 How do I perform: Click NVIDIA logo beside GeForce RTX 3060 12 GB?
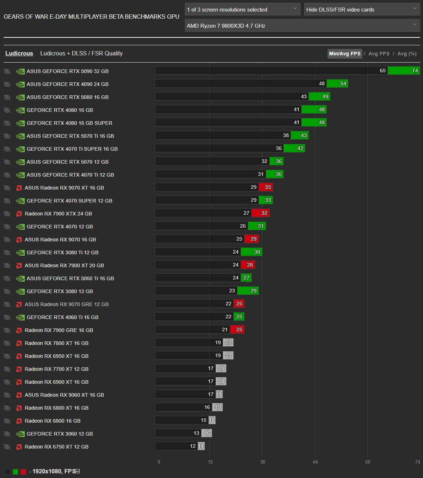[x=20, y=434]
